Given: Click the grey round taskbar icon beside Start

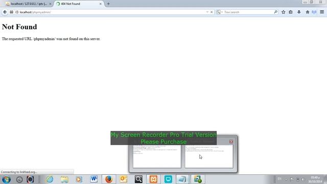Looking at the screenshot, I should coord(19,179).
